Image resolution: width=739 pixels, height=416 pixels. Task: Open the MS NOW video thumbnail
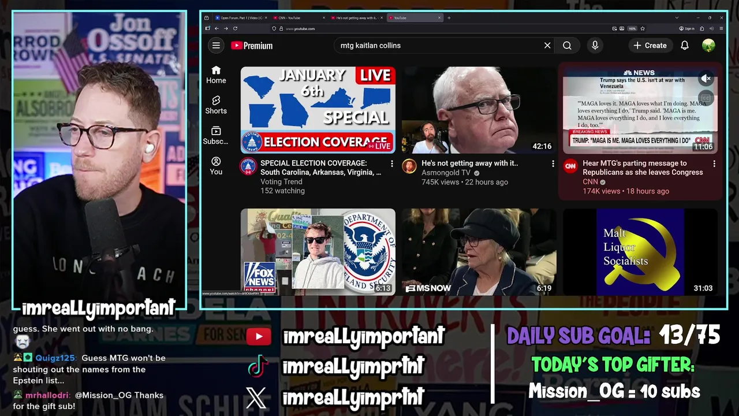click(479, 252)
